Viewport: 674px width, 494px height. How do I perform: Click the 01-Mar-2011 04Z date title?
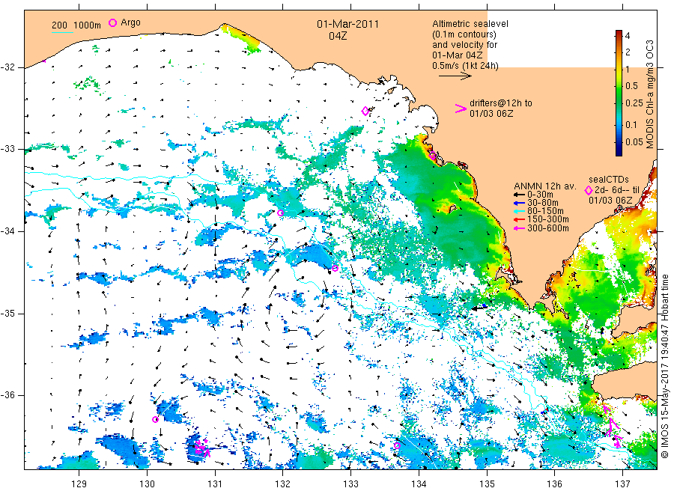tap(347, 30)
